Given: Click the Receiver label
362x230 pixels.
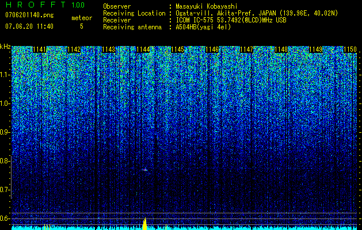Looking at the screenshot, I should (x=117, y=20).
